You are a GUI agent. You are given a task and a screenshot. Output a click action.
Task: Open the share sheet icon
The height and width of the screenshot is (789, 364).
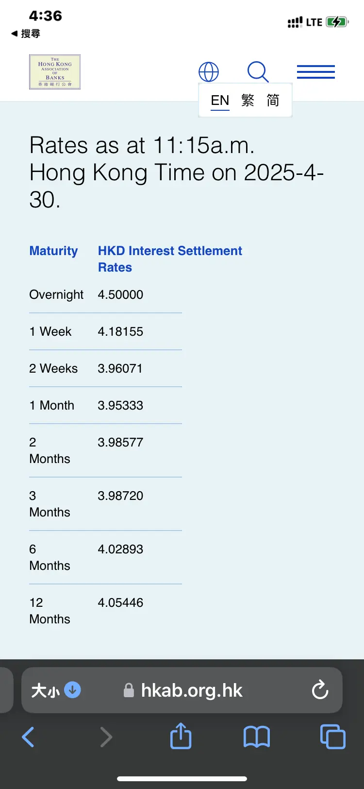point(181,736)
